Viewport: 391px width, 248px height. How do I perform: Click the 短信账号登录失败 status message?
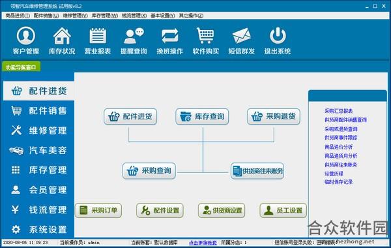coord(306,243)
